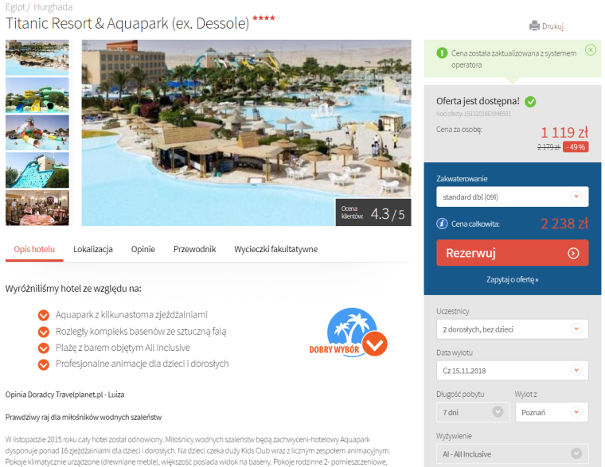
Task: Expand the Uczestnicy participants dropdown
Action: (x=513, y=329)
